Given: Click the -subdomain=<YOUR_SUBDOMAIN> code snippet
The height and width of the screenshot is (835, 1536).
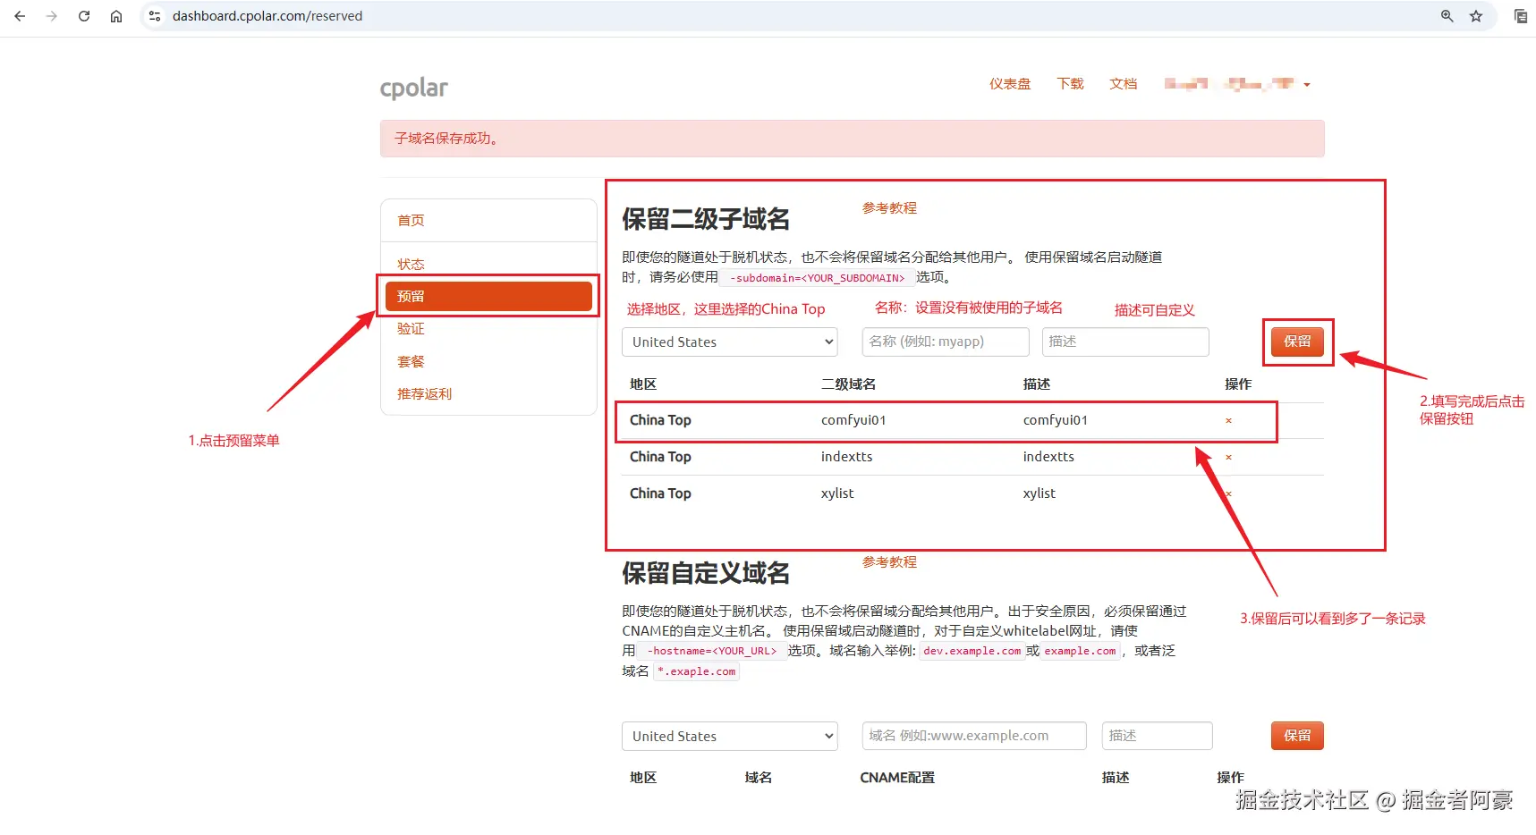Looking at the screenshot, I should (x=818, y=278).
